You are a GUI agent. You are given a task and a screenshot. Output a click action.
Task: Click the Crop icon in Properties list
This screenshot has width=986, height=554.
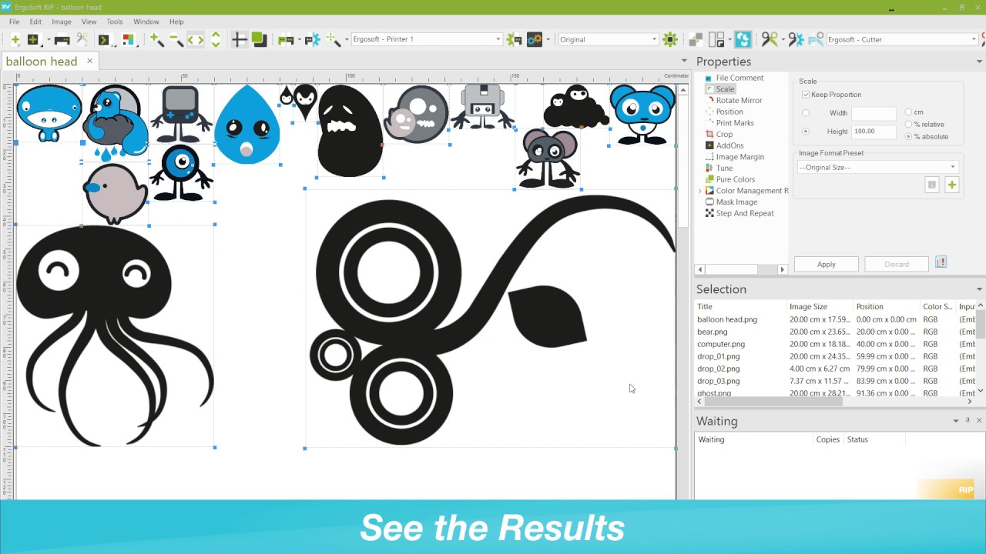tap(709, 134)
